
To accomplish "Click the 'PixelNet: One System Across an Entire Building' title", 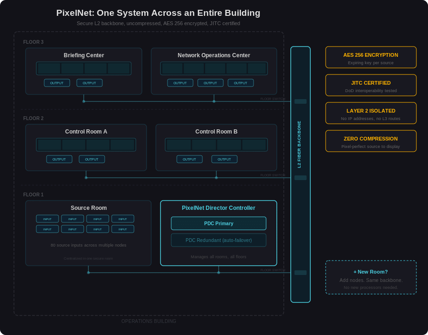I will (x=158, y=13).
